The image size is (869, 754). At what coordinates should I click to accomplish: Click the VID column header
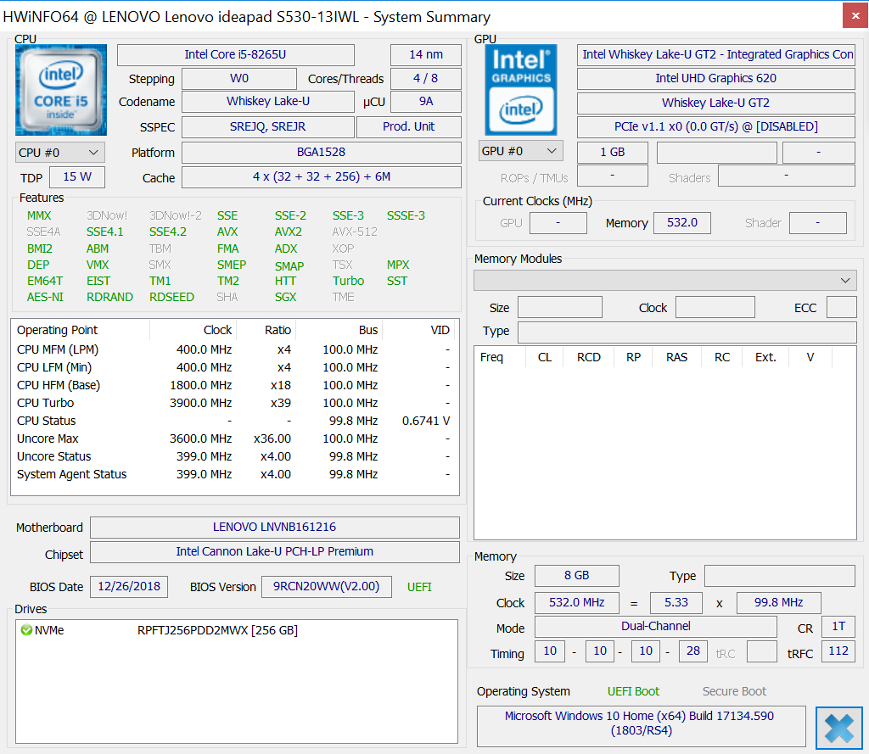[x=418, y=330]
